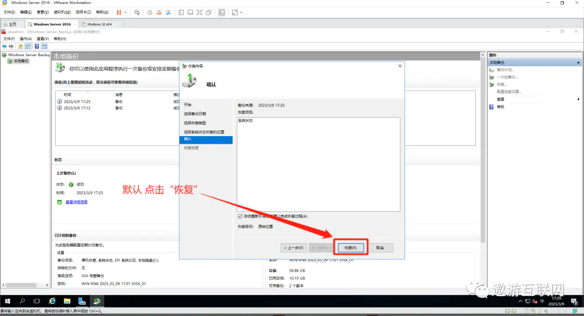Switch to Unity mode in VMware toolbar

click(x=209, y=12)
